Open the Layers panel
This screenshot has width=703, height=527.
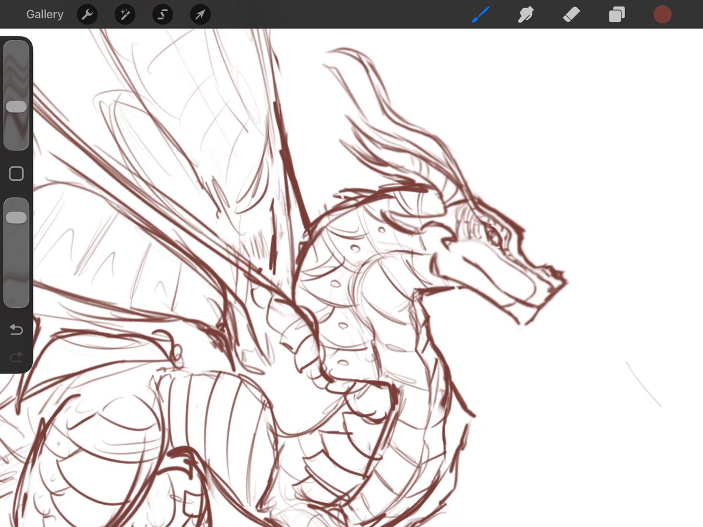coord(617,15)
